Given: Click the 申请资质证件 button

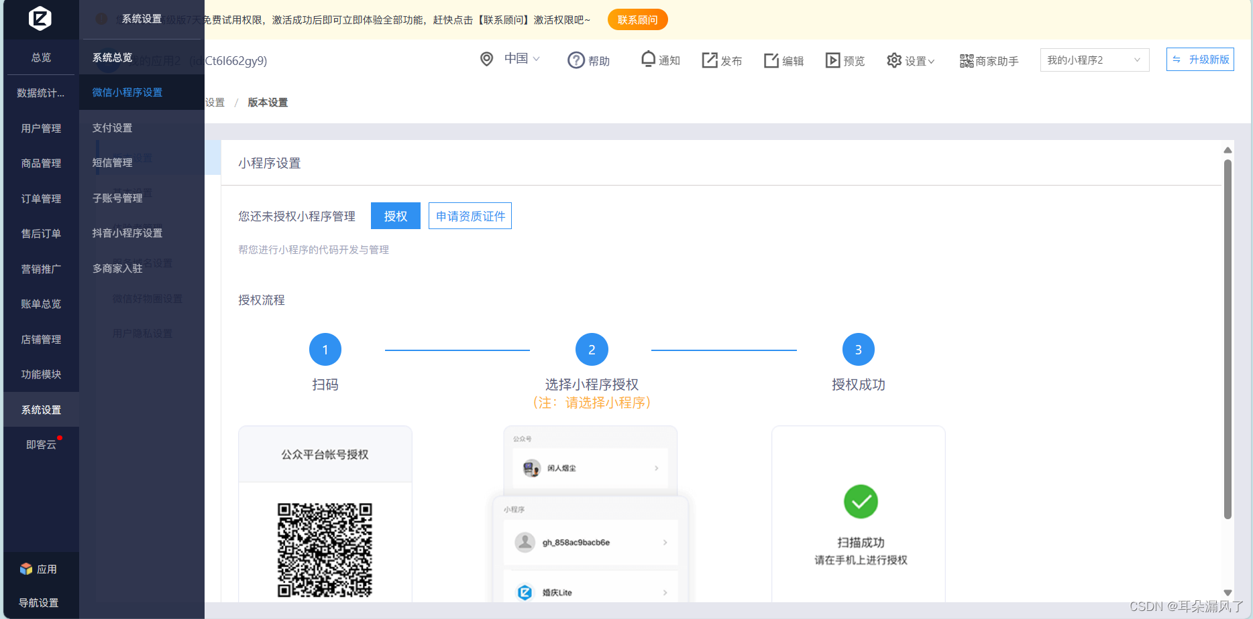Looking at the screenshot, I should [470, 216].
